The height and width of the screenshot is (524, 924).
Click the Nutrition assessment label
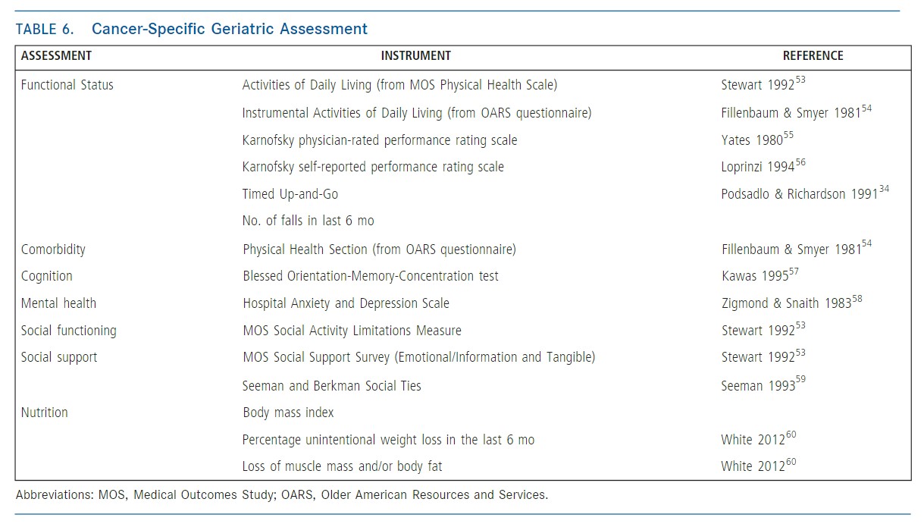45,413
